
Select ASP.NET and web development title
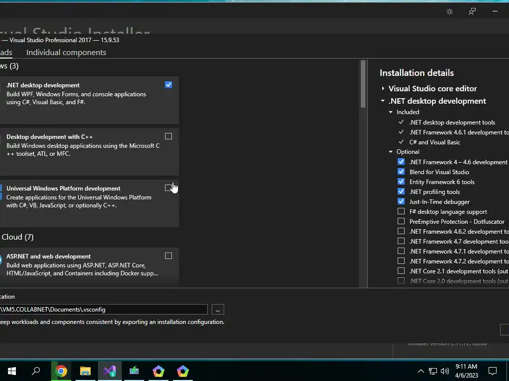click(49, 256)
